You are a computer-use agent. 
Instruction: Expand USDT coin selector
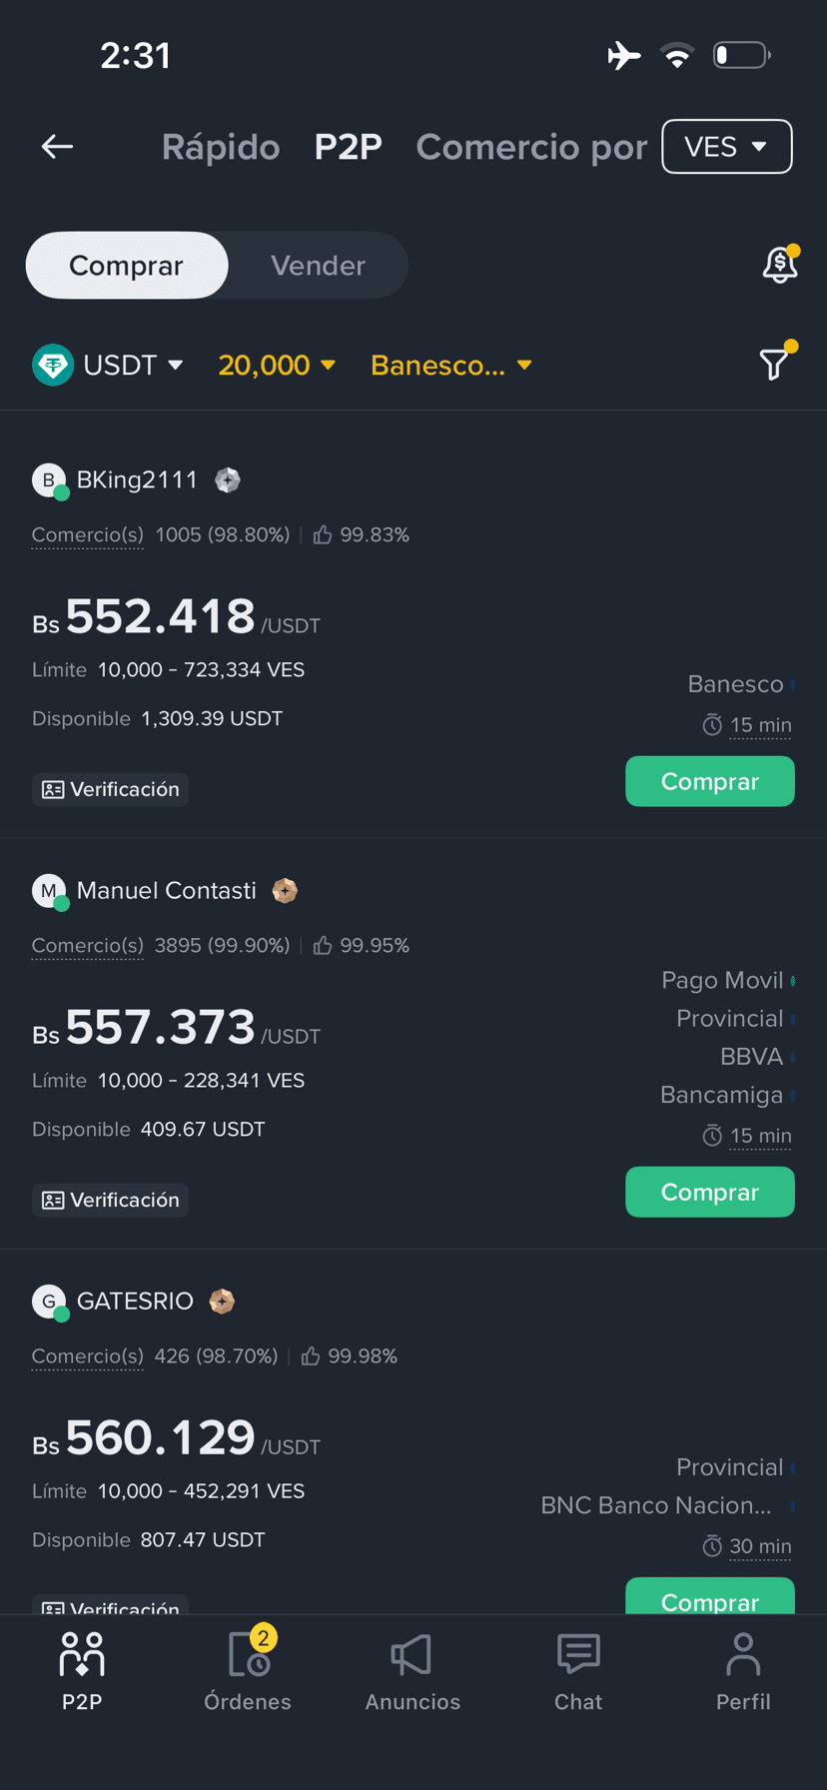[109, 366]
